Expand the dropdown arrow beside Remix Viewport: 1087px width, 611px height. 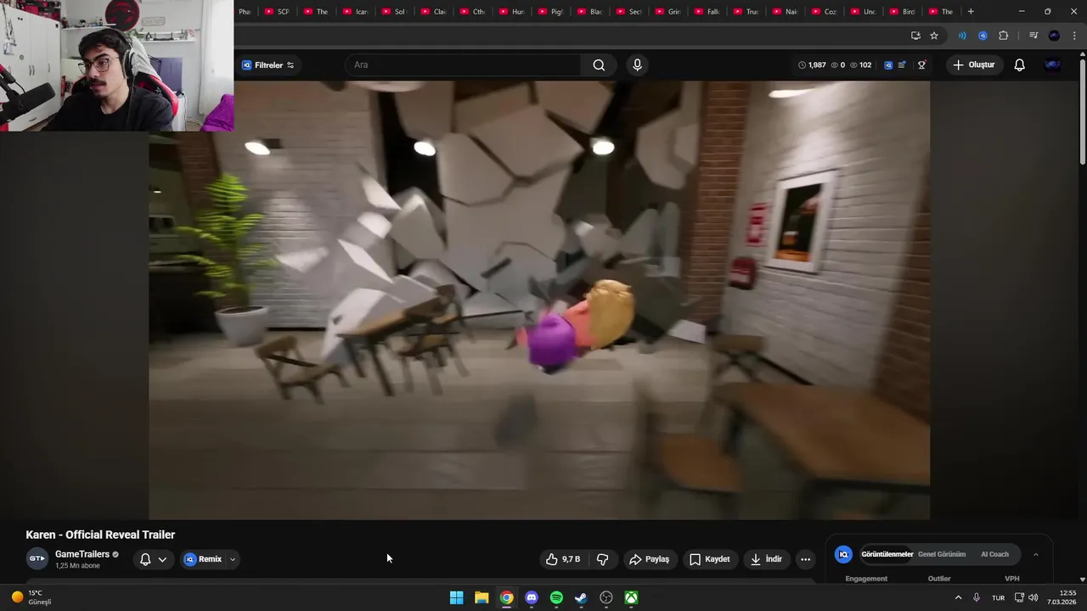(232, 559)
